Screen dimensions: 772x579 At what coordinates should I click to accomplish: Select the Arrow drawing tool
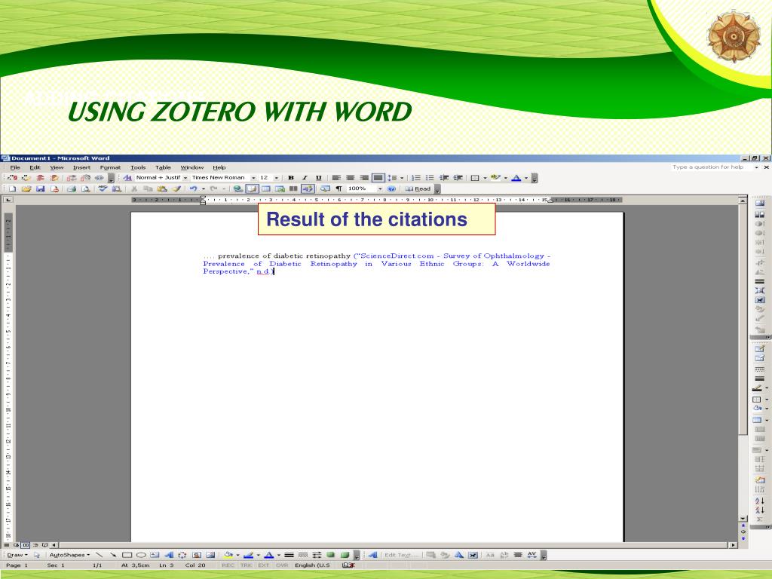click(x=113, y=555)
